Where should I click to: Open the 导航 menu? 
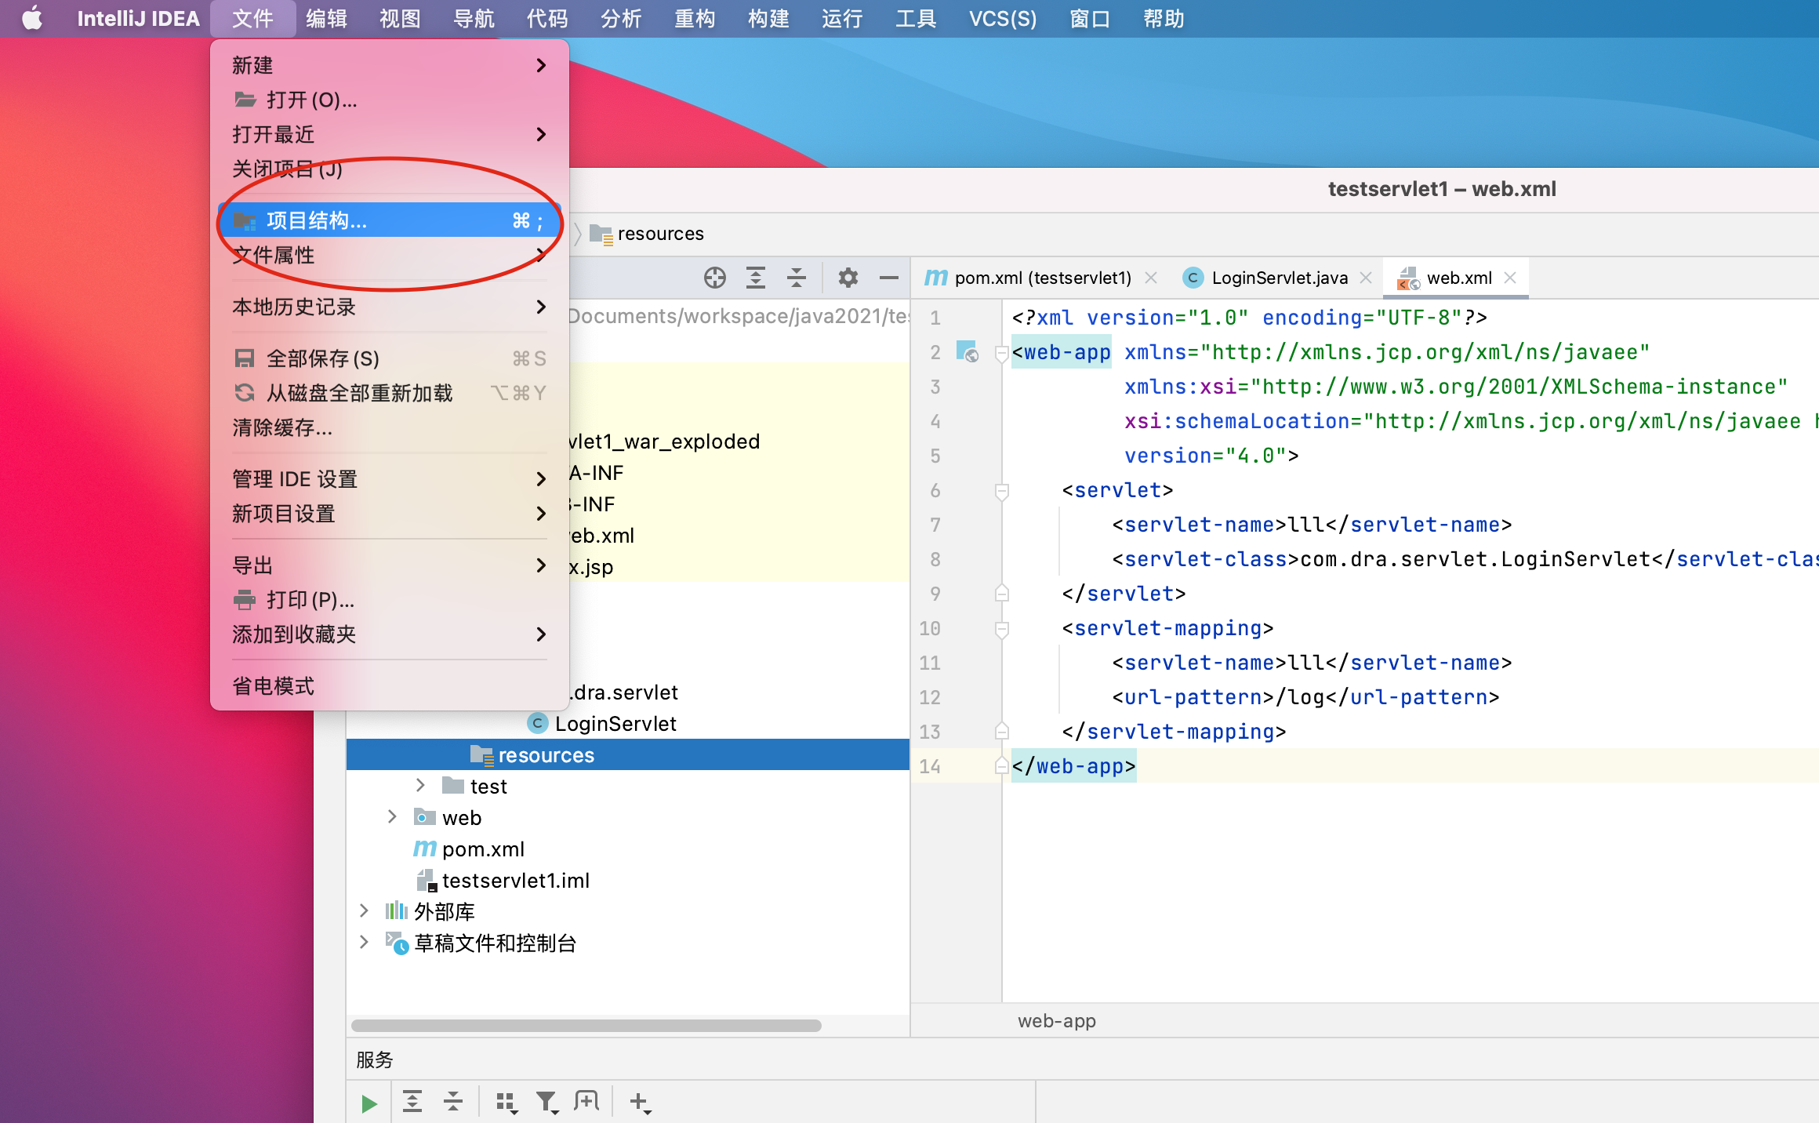(474, 18)
